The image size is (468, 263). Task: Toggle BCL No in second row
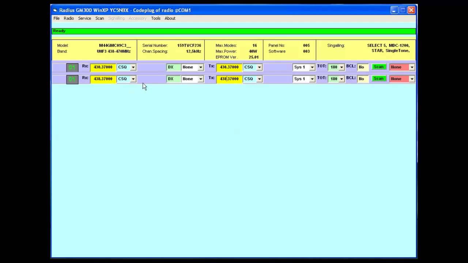[363, 79]
